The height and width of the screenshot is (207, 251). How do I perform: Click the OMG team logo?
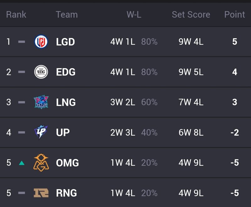point(41,163)
